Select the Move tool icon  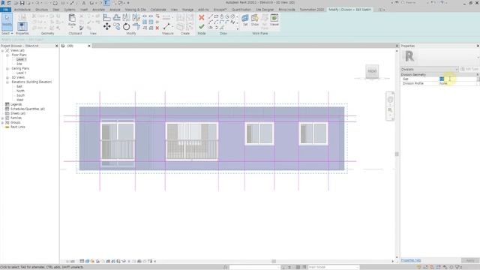pos(106,27)
